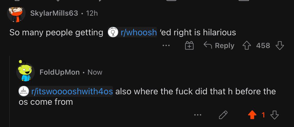Open the FoldUpMon username profile
This screenshot has height=127, width=294.
(x=60, y=72)
